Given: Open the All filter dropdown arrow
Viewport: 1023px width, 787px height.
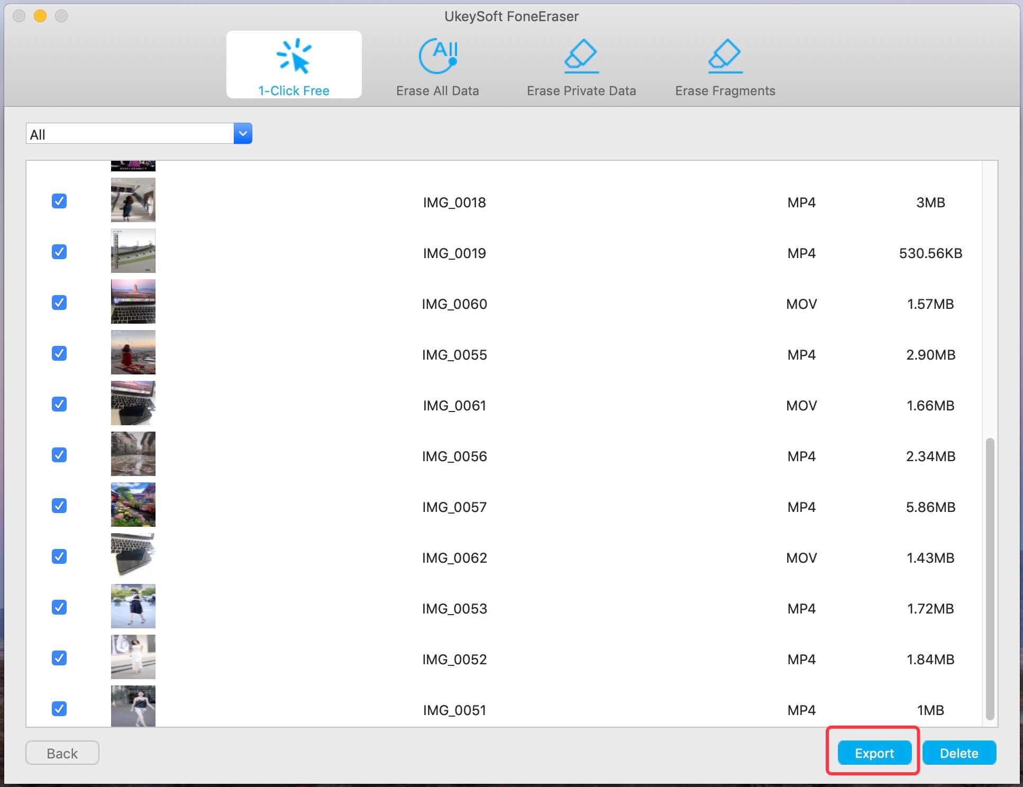Looking at the screenshot, I should coord(243,134).
